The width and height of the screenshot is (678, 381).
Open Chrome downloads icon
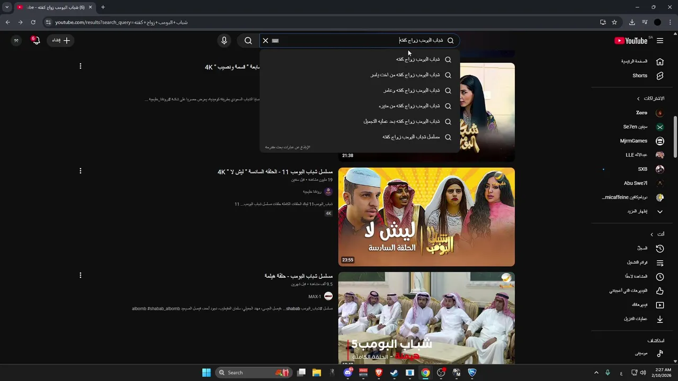632,22
